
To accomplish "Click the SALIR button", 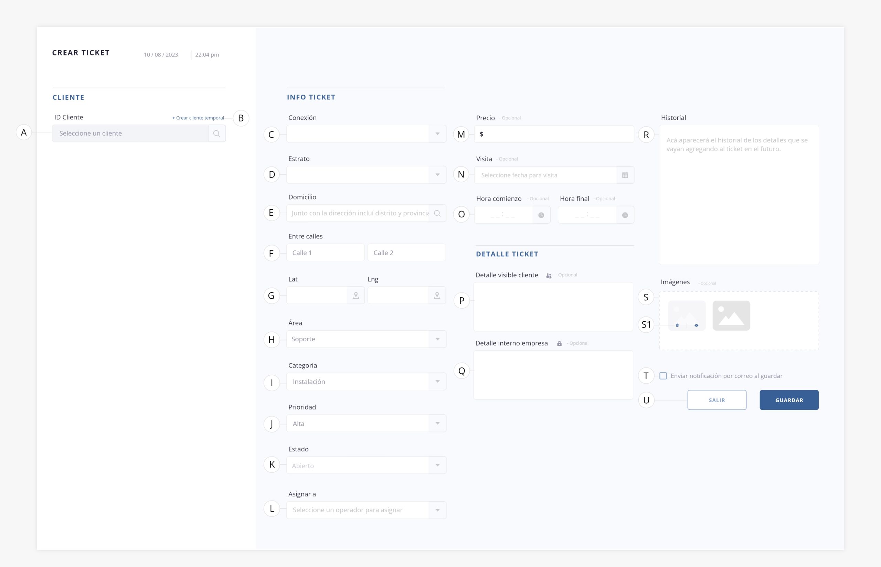I will [717, 400].
